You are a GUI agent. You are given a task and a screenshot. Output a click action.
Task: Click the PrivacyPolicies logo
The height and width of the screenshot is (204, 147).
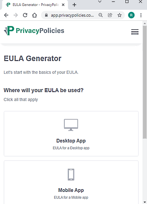coord(34,31)
